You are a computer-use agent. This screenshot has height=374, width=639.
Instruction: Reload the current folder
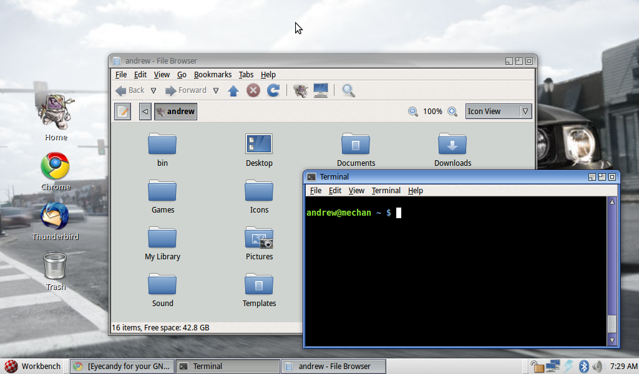click(x=273, y=90)
